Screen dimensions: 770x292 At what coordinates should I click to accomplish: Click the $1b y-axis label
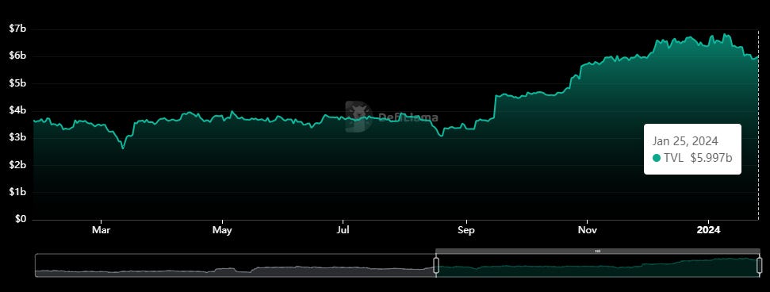(17, 192)
